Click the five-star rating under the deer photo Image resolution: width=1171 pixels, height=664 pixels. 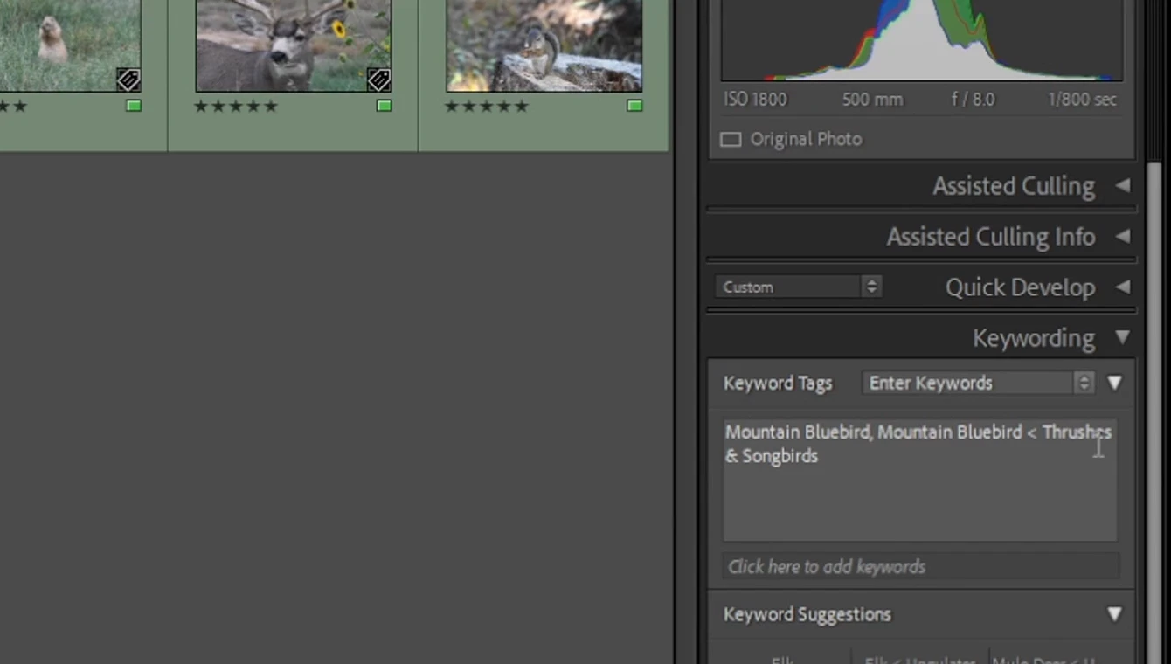click(x=235, y=107)
